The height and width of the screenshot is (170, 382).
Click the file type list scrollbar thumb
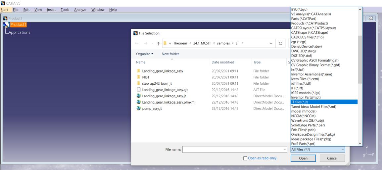click(360, 60)
